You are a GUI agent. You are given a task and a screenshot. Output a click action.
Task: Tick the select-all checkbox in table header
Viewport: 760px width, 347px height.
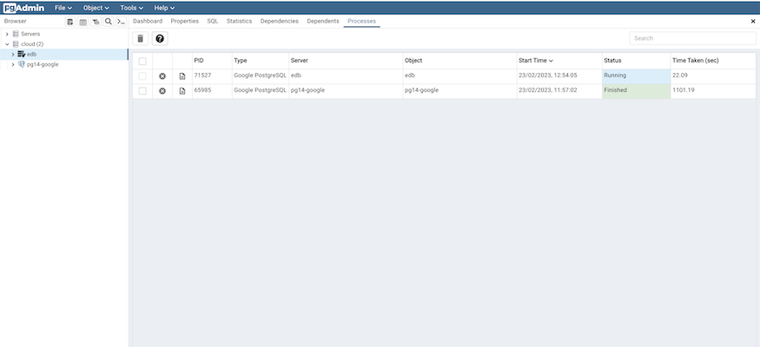(x=142, y=62)
